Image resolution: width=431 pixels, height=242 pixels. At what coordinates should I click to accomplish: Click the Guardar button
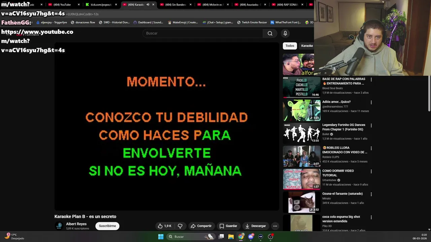pos(228,226)
